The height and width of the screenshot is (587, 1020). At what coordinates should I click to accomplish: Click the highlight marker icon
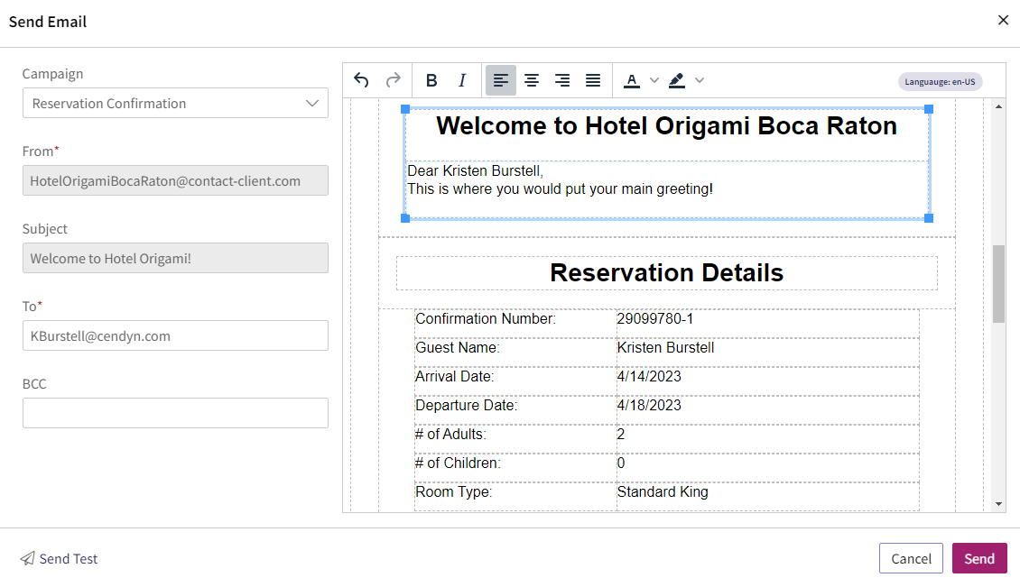[676, 80]
